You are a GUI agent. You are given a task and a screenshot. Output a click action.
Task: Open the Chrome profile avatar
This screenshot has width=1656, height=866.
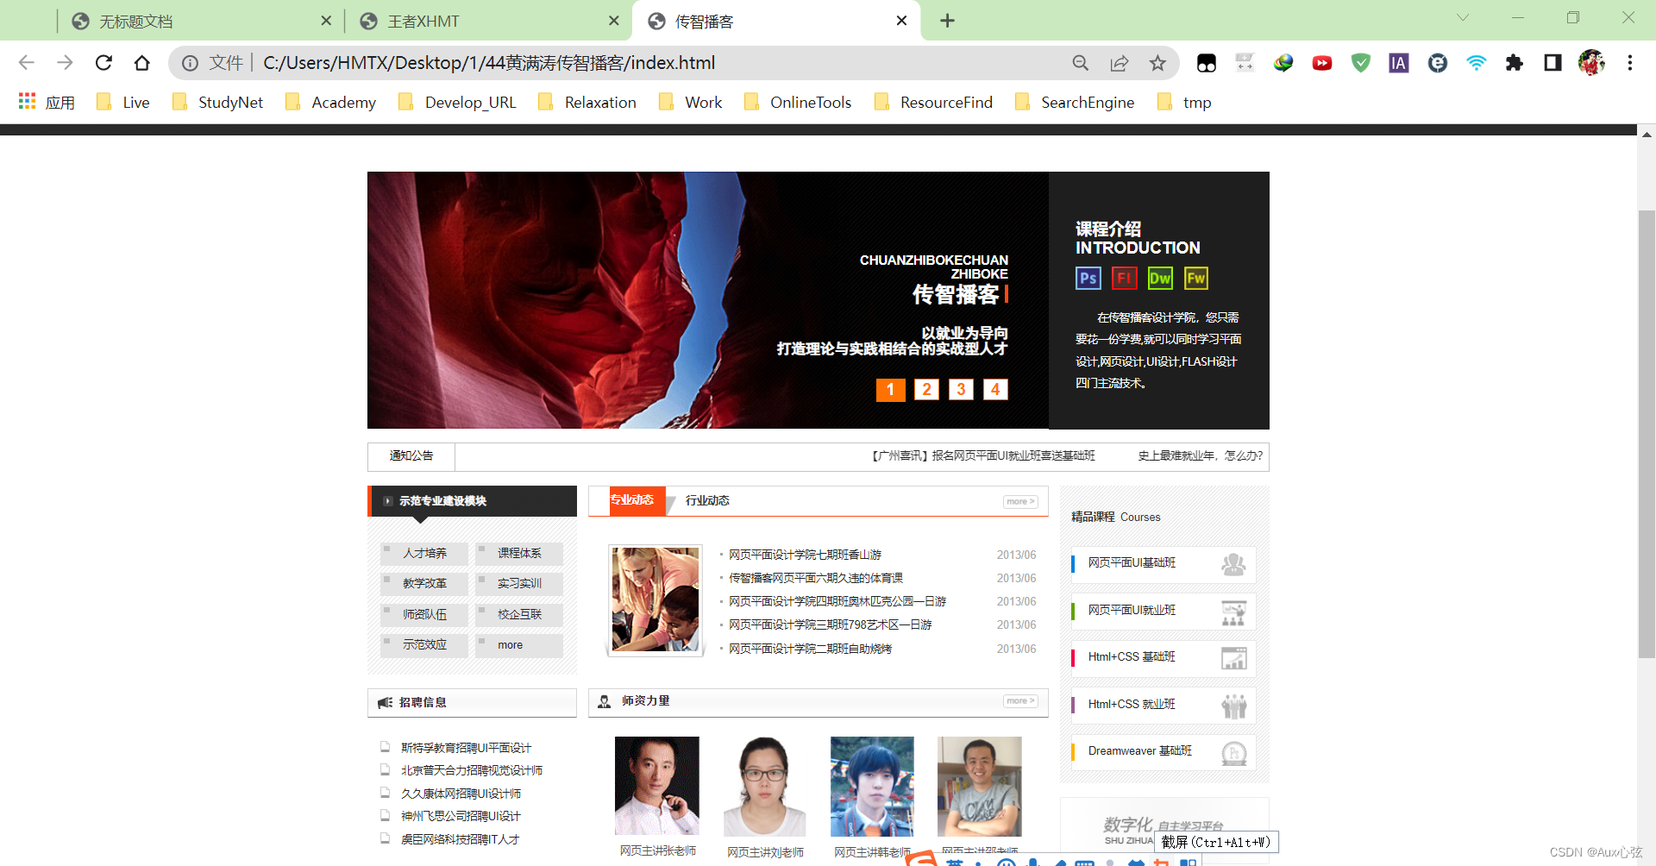[1591, 62]
